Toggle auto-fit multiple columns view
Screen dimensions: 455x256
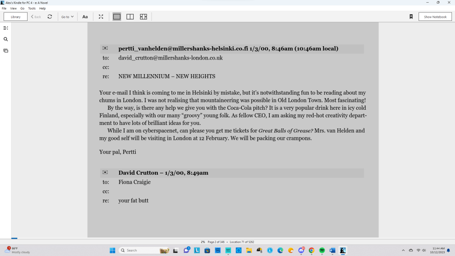tap(143, 17)
